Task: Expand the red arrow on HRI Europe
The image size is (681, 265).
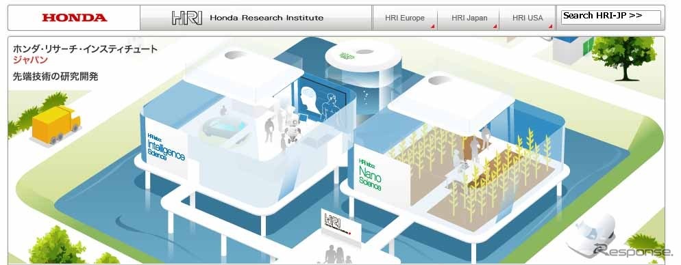Action: [432, 27]
